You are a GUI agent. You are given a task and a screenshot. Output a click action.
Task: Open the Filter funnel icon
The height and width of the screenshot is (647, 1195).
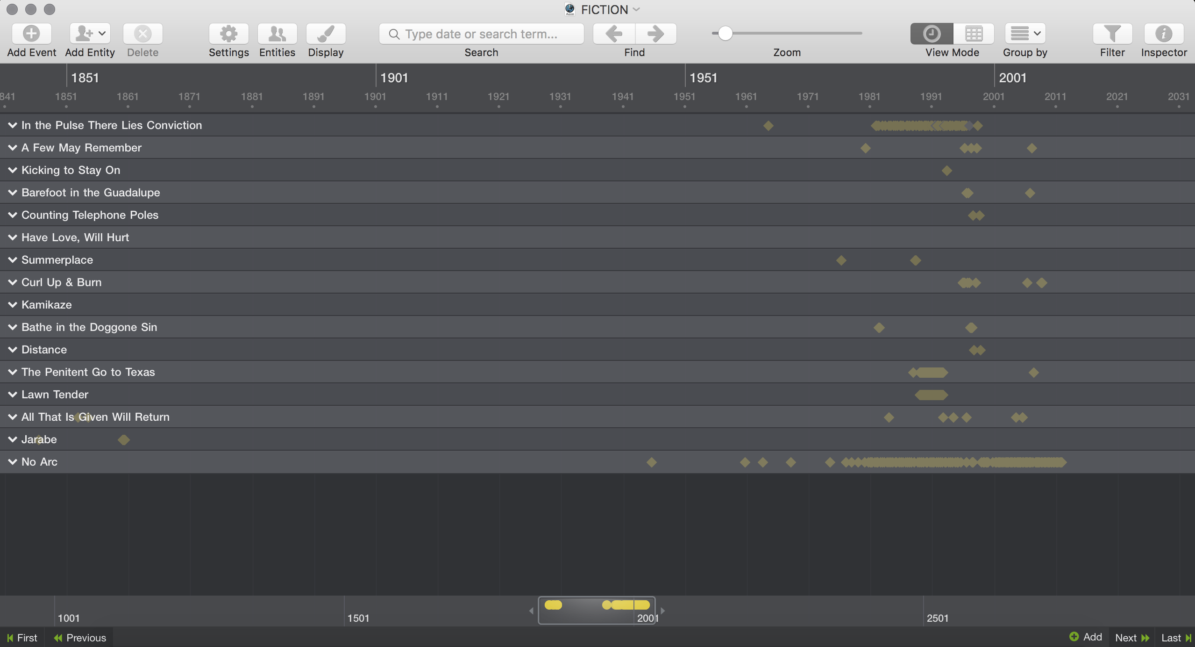pos(1112,34)
